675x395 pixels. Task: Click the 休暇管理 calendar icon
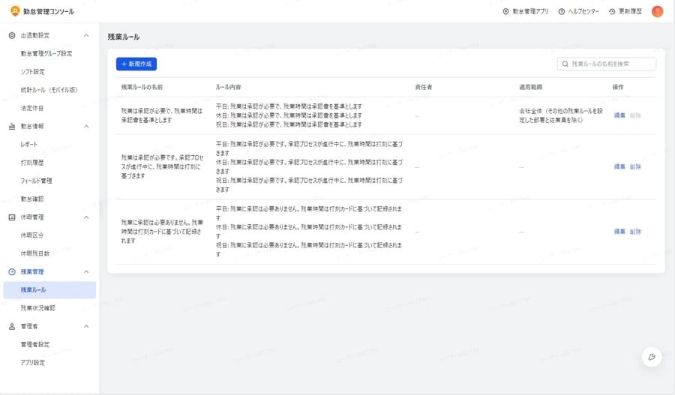tap(12, 217)
